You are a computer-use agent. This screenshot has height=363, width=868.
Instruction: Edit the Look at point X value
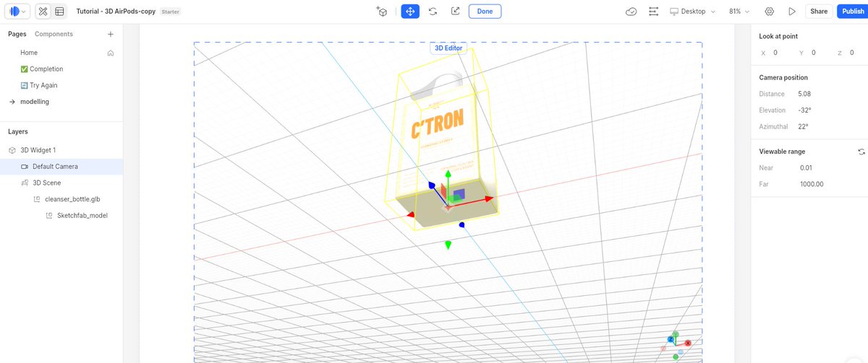(x=775, y=53)
